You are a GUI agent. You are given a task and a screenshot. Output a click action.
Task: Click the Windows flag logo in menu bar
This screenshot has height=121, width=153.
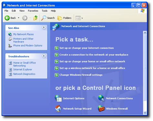click(x=143, y=11)
